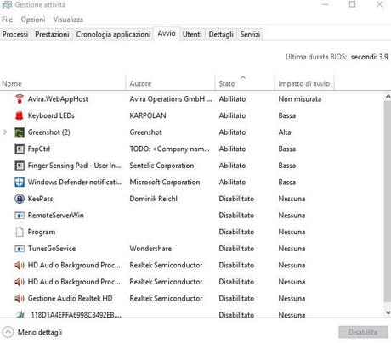Open the Cronologia applicazioni tab
The width and height of the screenshot is (391, 343).
(113, 34)
